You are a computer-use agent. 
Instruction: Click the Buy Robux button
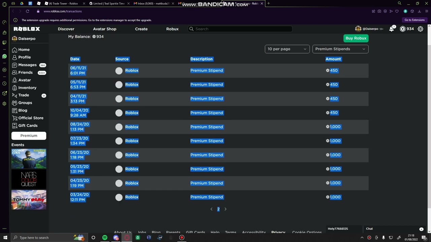click(356, 38)
